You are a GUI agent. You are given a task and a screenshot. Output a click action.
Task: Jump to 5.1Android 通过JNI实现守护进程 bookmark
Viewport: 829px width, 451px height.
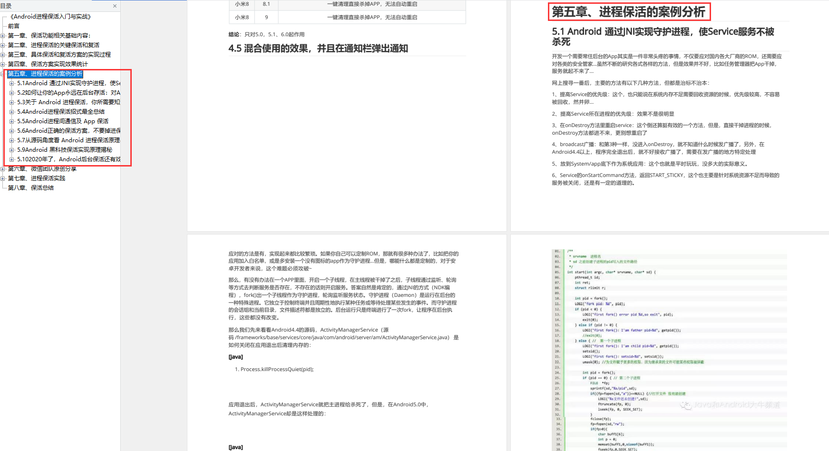(x=68, y=83)
